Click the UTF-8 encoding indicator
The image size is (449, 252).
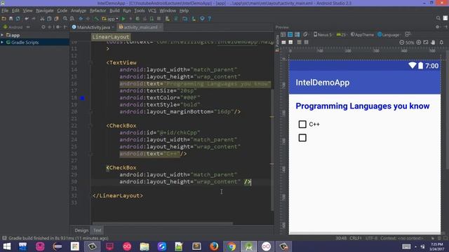click(371, 238)
